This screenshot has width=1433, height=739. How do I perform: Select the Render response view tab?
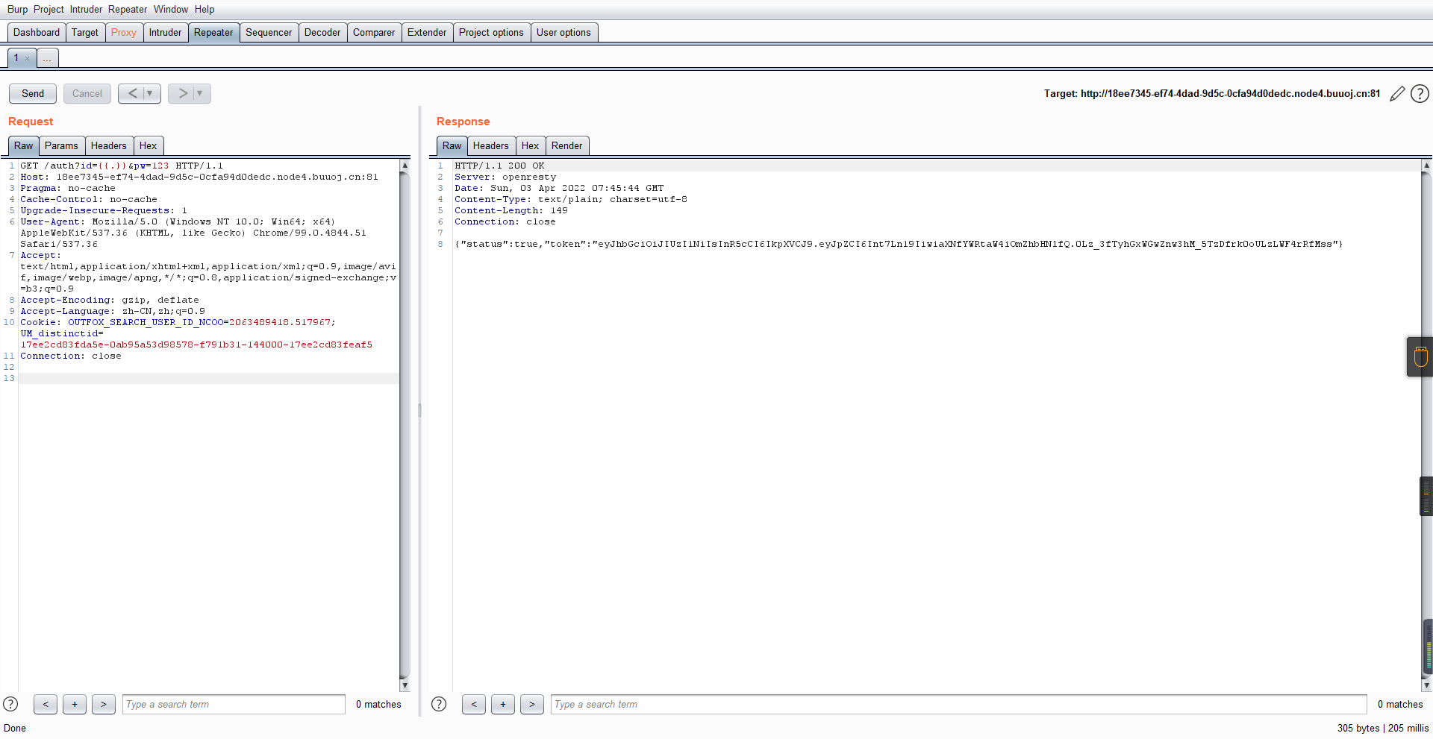coord(566,145)
